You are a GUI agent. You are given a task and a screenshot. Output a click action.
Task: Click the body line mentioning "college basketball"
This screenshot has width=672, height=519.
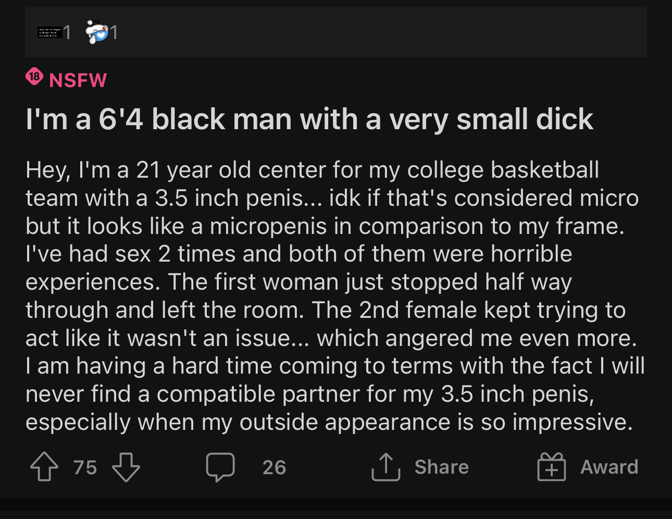click(313, 170)
